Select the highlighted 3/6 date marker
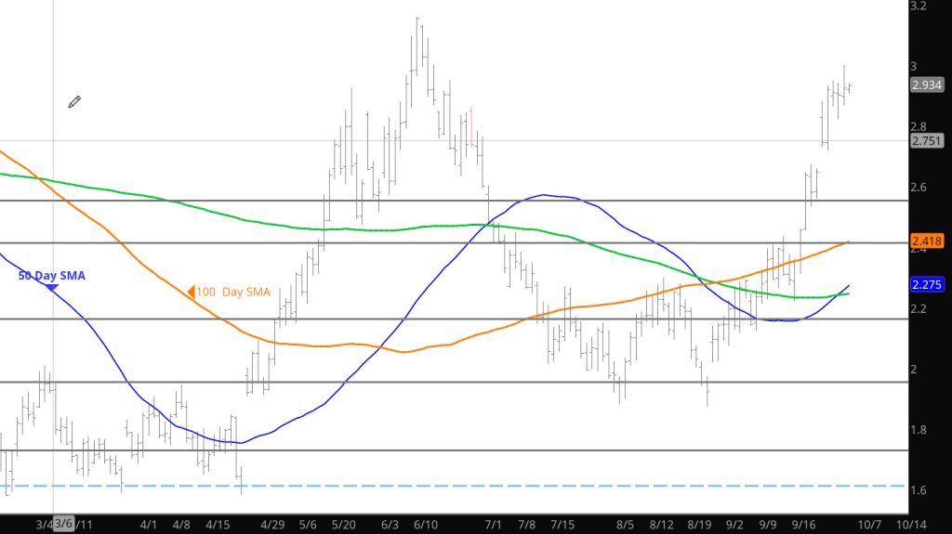This screenshot has width=952, height=534. (64, 525)
